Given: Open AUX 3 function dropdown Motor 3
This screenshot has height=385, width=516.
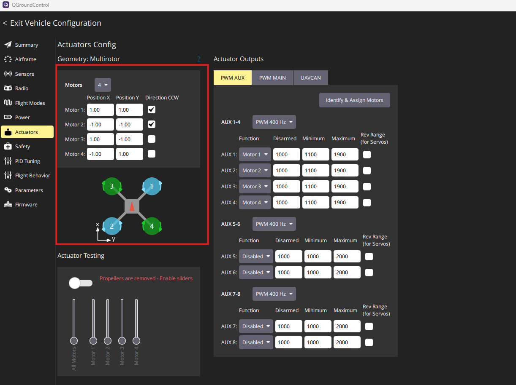Looking at the screenshot, I should [x=255, y=187].
